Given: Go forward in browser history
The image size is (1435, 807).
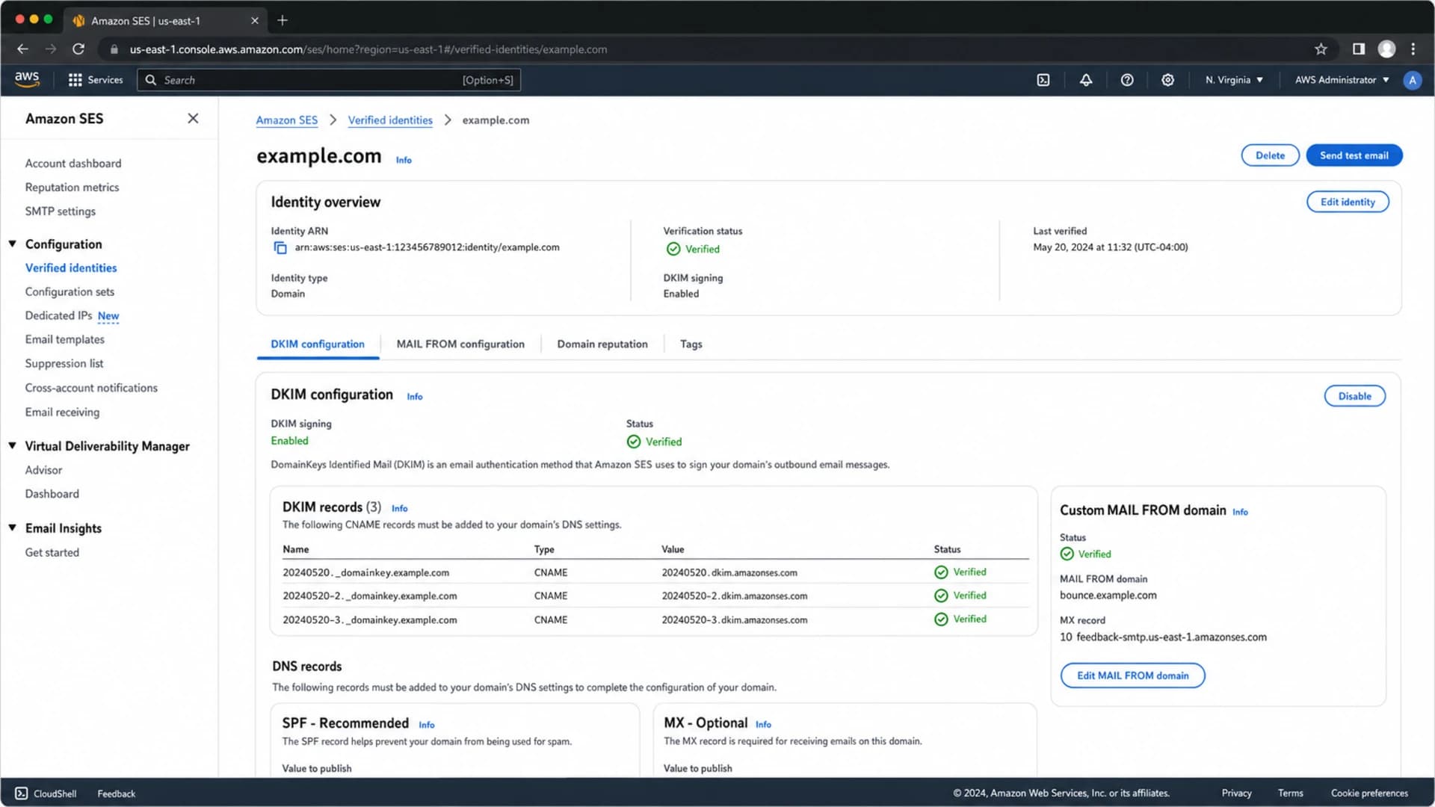Looking at the screenshot, I should pos(50,49).
